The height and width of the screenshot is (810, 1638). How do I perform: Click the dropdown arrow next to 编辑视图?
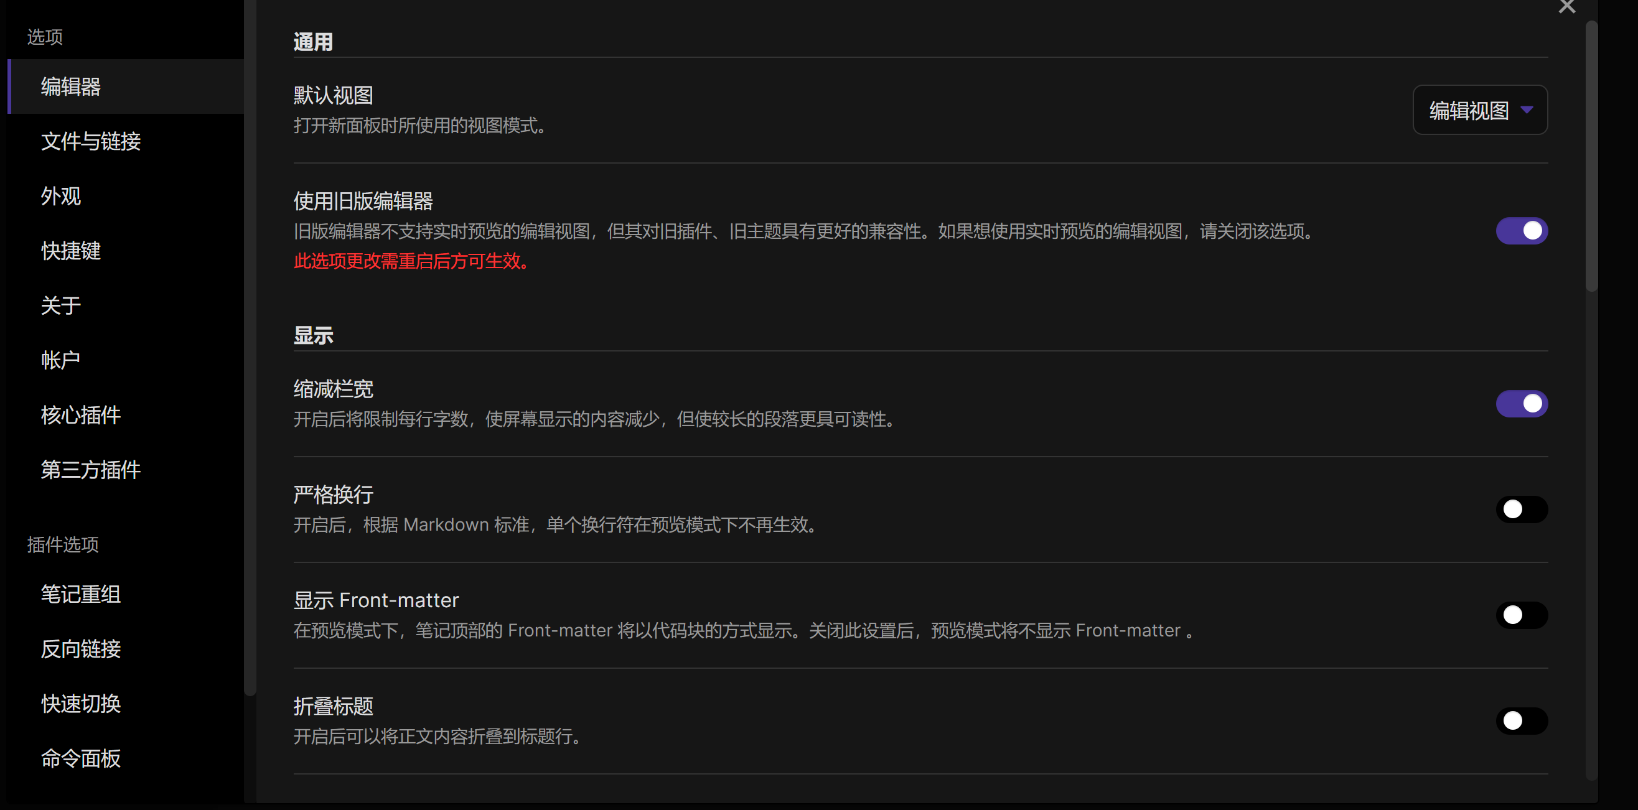1526,110
